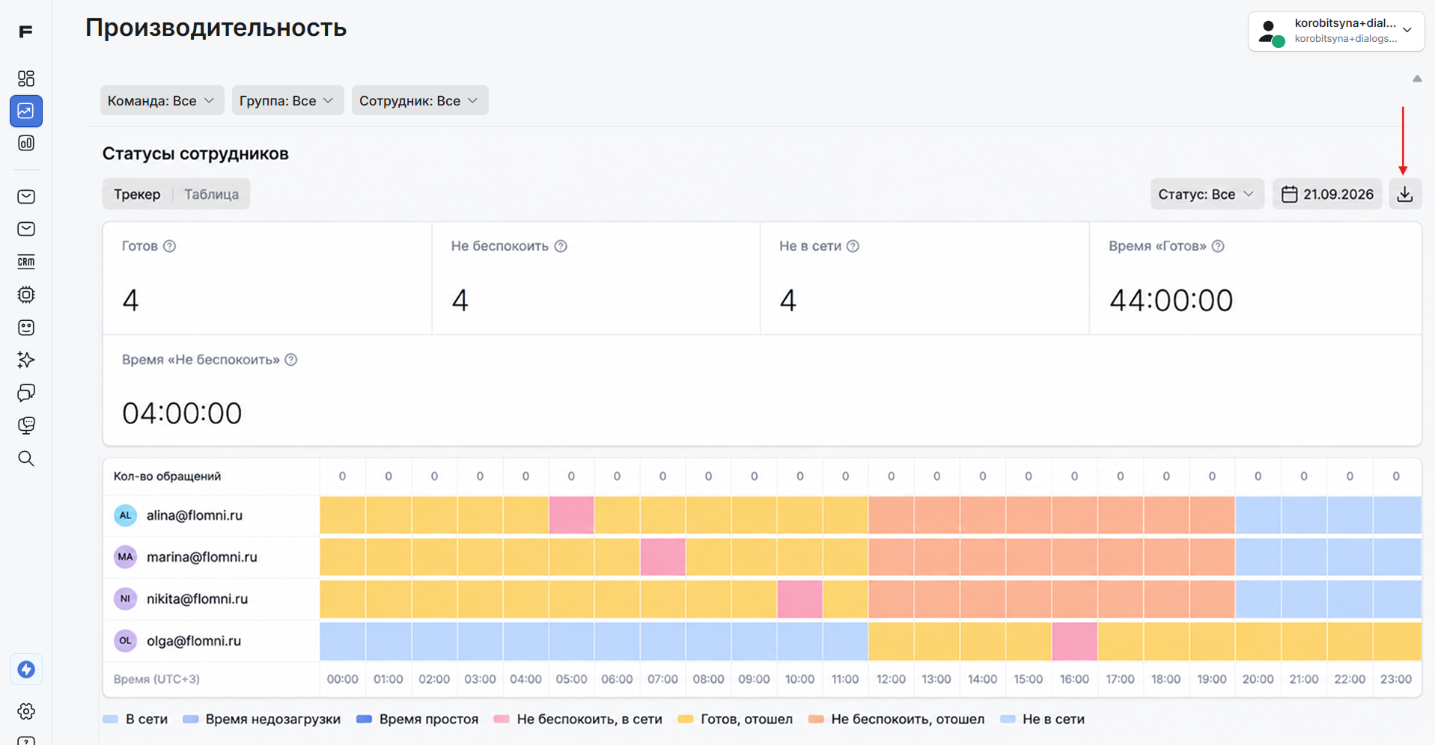Open the date picker 21.09.2026
Screen dimensions: 1435x745
(1327, 194)
